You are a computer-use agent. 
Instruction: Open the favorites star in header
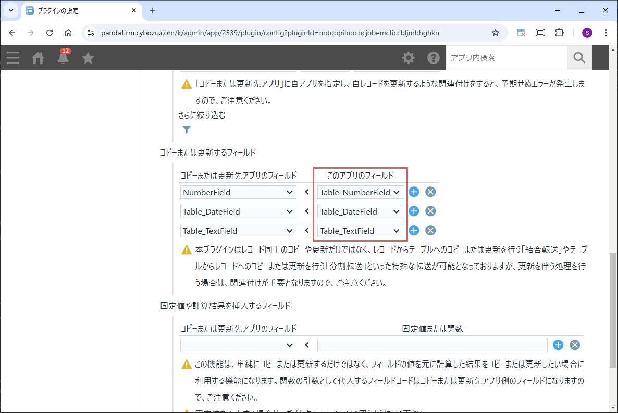(88, 58)
